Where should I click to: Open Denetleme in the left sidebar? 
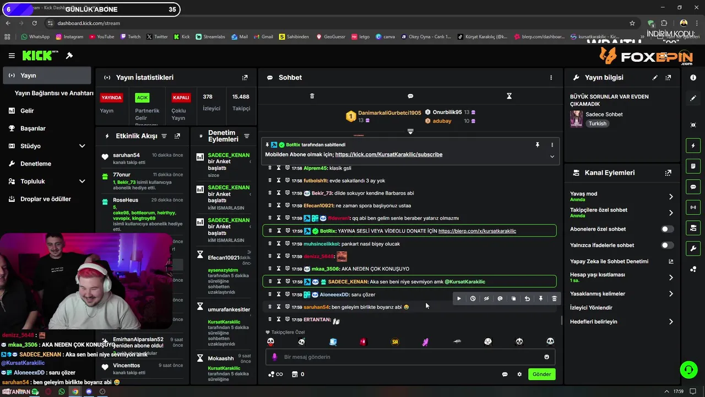[47, 164]
